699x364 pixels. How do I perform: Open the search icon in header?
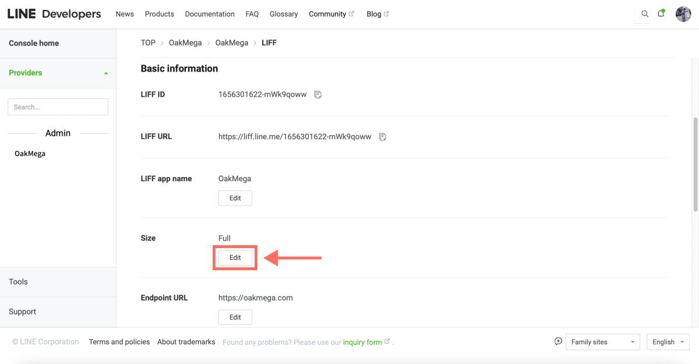(x=644, y=14)
